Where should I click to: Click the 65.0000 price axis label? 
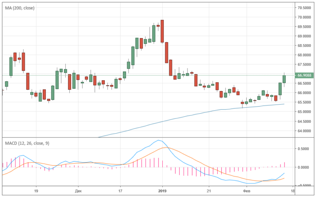coord(304,112)
